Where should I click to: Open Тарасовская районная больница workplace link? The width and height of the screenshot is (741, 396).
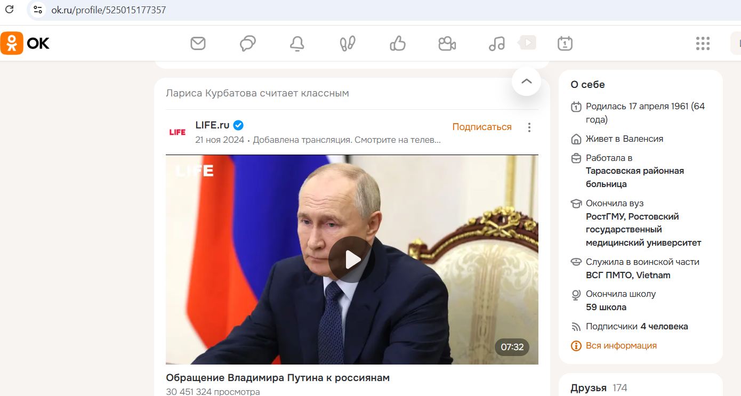tap(635, 177)
